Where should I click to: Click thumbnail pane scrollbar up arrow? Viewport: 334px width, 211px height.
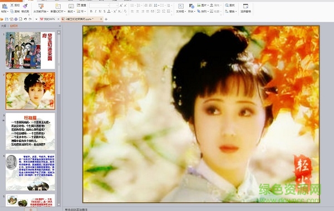coord(59,32)
